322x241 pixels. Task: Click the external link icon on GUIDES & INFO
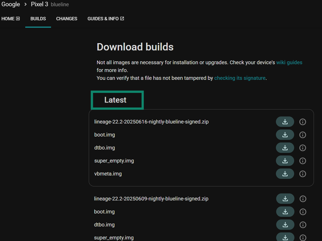(122, 18)
